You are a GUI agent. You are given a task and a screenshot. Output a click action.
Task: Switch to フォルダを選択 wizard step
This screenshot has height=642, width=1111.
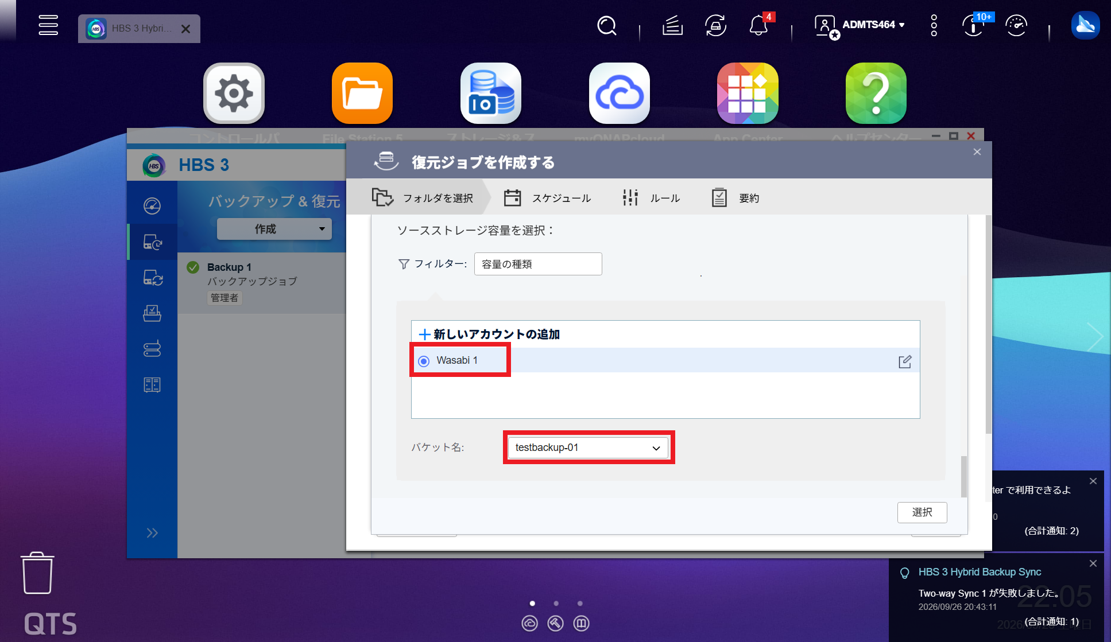pos(423,198)
